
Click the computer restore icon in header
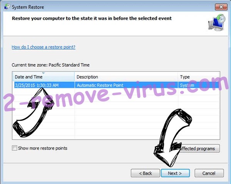coord(217,22)
